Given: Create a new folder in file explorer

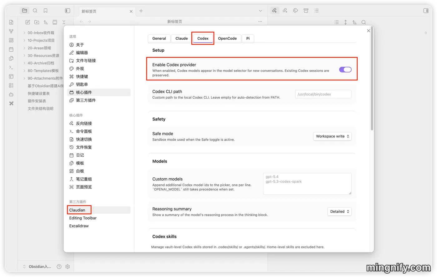Looking at the screenshot, I should click(37, 22).
